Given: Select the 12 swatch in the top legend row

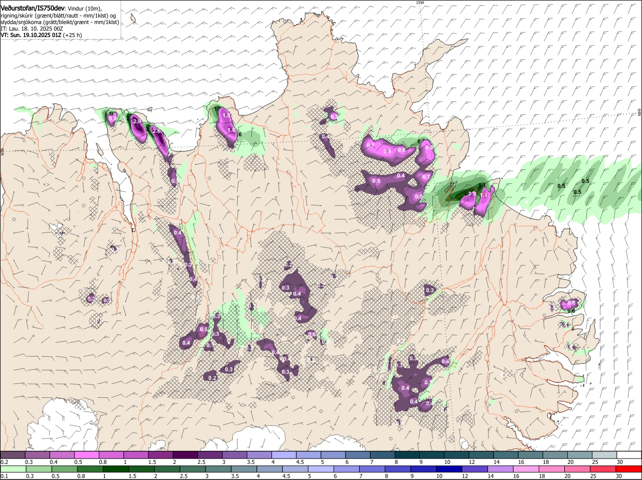Looking at the screenshot, I should (480, 454).
